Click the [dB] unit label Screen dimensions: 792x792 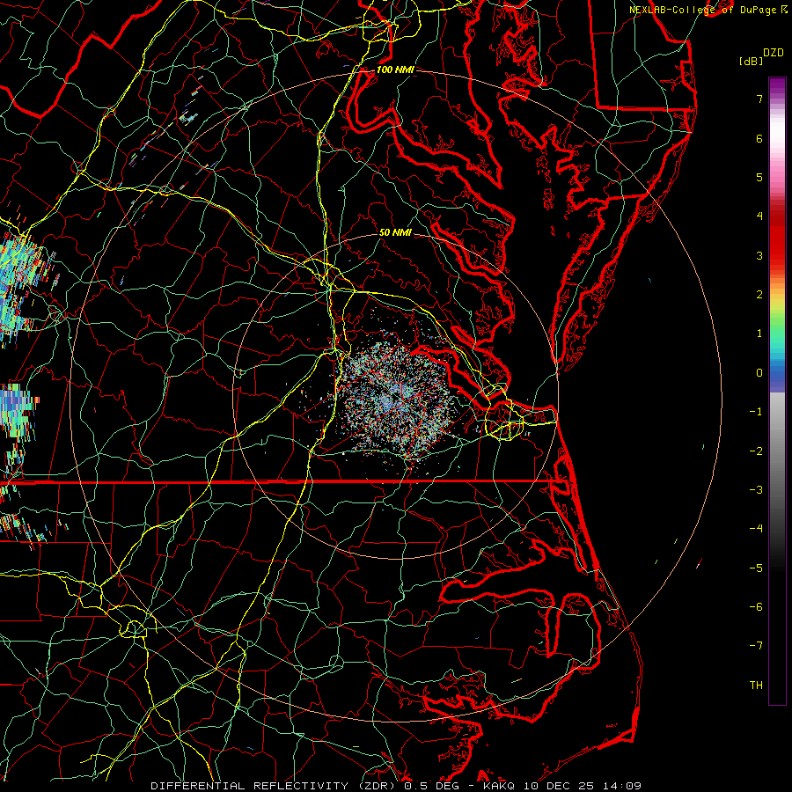(x=752, y=61)
